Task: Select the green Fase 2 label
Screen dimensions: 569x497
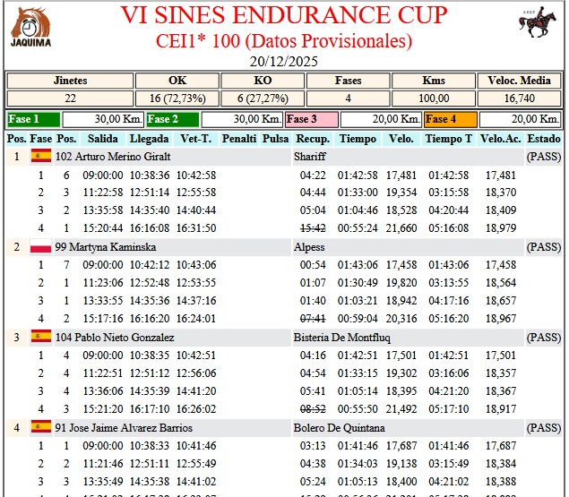Action: point(172,119)
